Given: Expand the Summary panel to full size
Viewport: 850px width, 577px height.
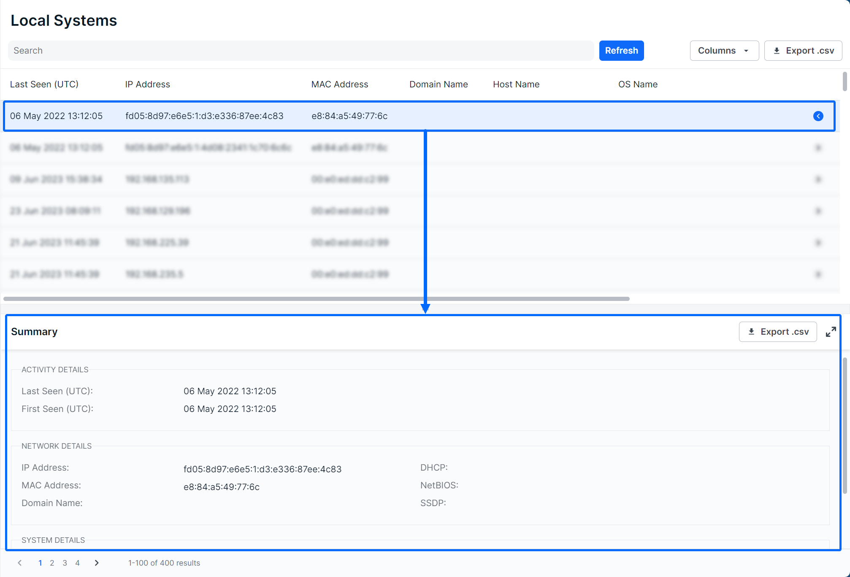Looking at the screenshot, I should [x=831, y=332].
